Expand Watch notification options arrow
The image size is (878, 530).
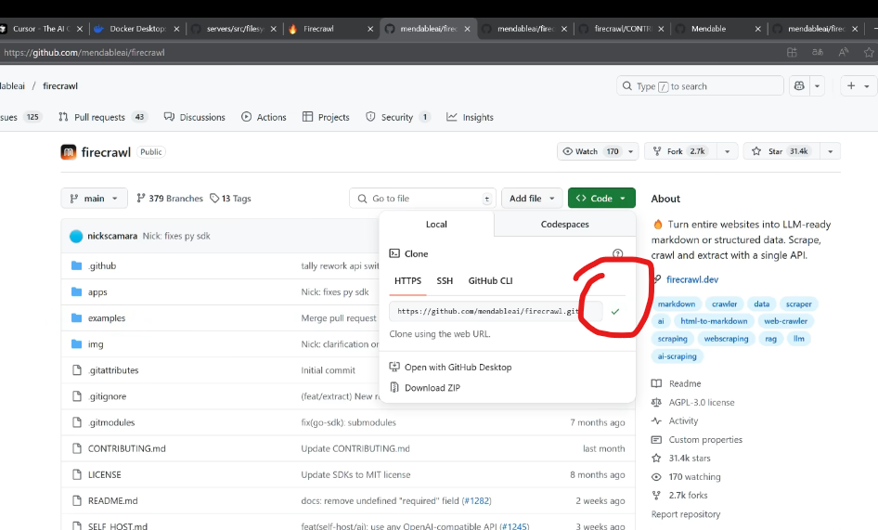(x=630, y=151)
